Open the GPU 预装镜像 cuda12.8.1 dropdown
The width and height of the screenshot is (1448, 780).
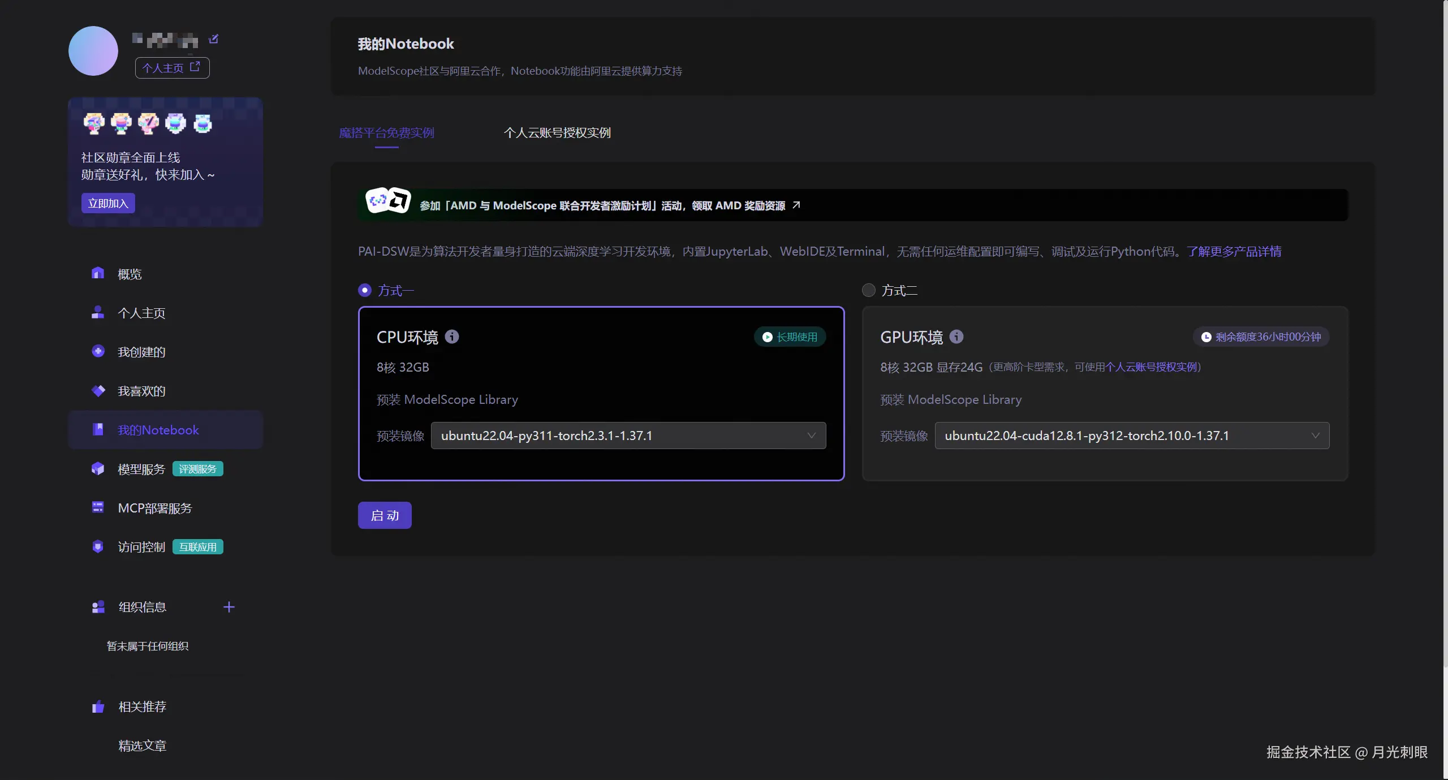pos(1132,436)
